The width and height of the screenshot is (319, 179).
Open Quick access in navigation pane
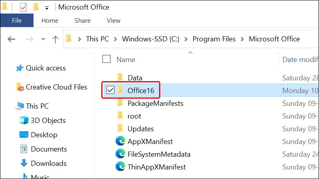46,68
